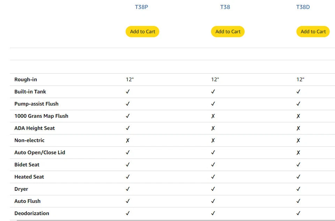Click the T38 Bidet Seat checkmark
The width and height of the screenshot is (335, 221).
coord(213,165)
